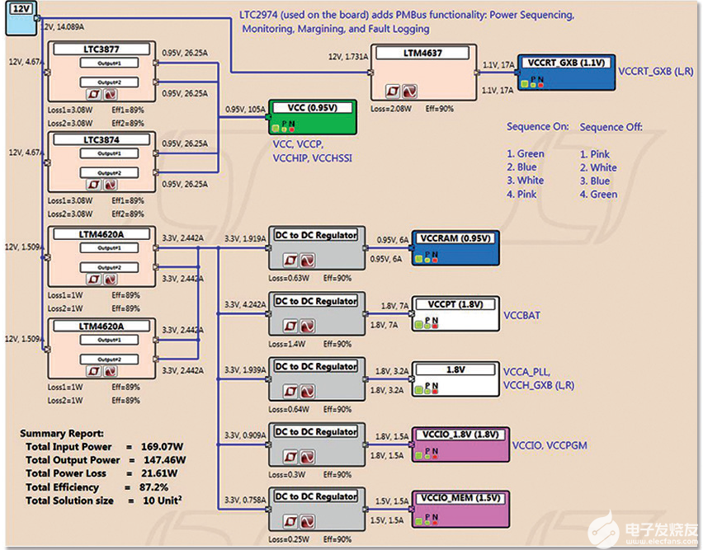Expand Output#2 on the LTC3874 block
This screenshot has height=550, width=703.
click(x=111, y=172)
